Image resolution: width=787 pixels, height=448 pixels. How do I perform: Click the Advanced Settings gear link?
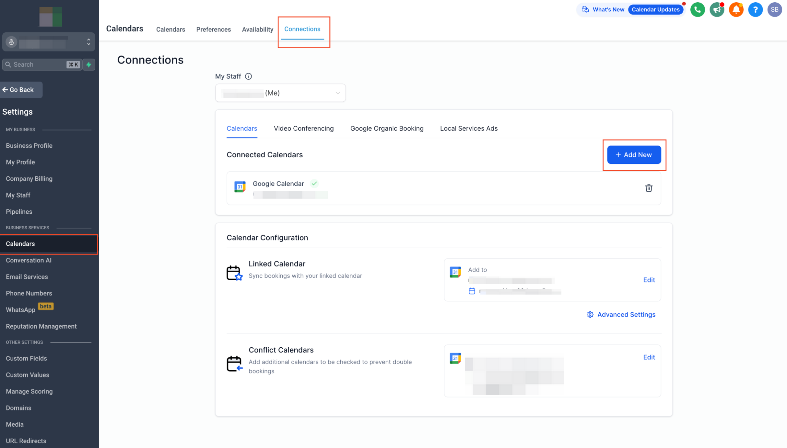pyautogui.click(x=621, y=314)
